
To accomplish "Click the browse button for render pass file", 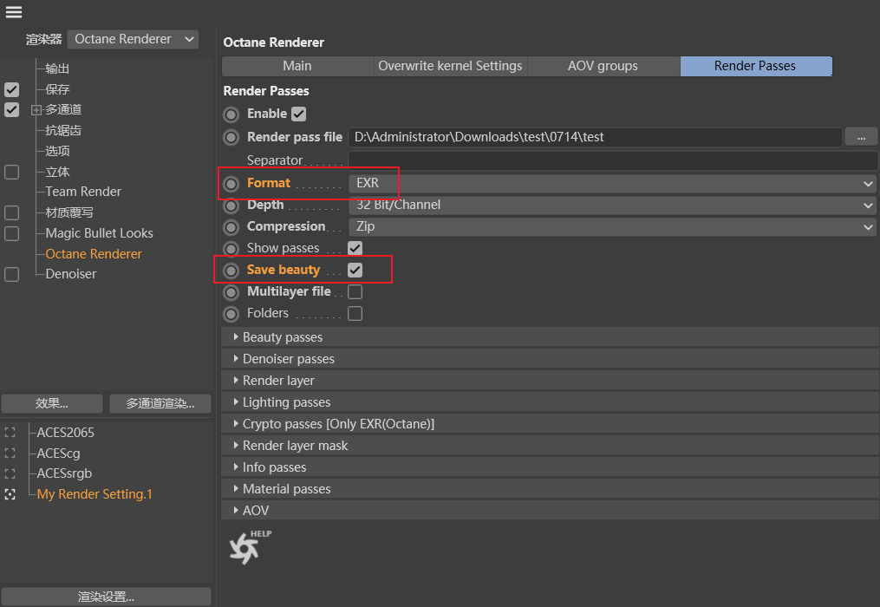I will (861, 137).
